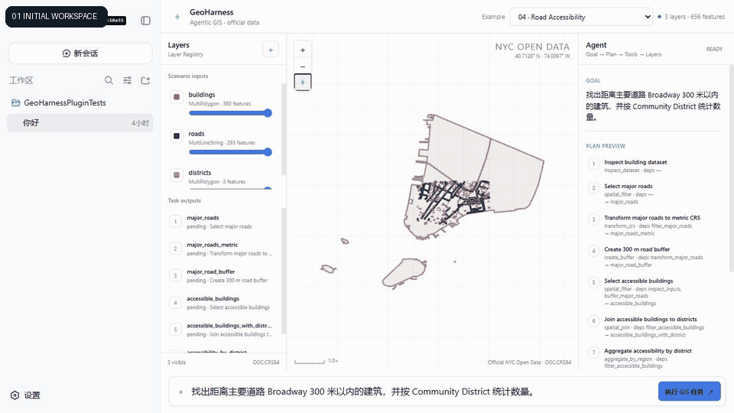Click the sparkle icon beside the prompt input
Viewport: 734px width, 413px height.
point(180,392)
